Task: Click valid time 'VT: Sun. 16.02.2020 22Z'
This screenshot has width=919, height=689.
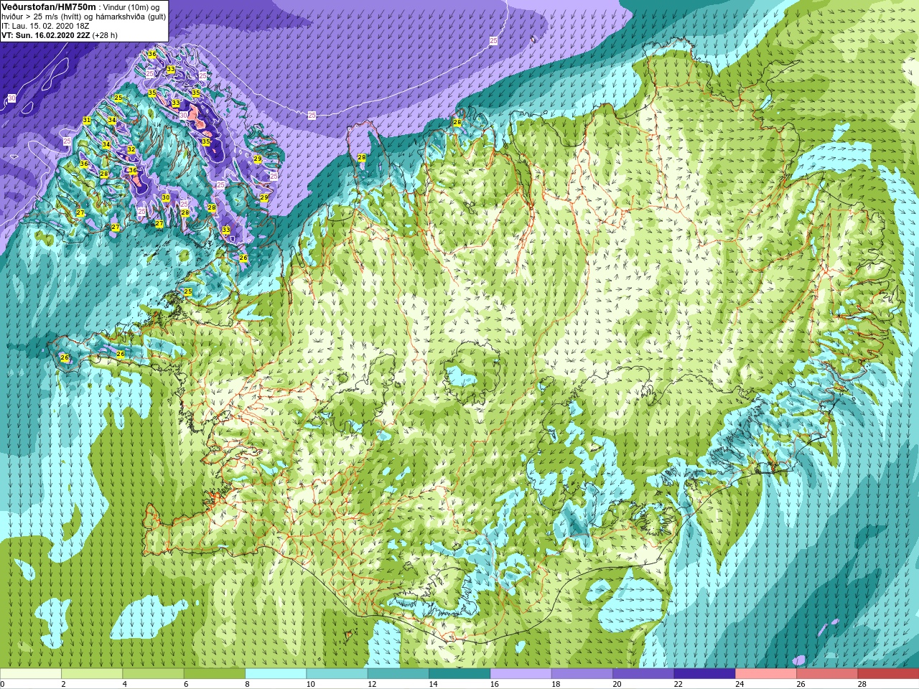Action: coord(45,34)
